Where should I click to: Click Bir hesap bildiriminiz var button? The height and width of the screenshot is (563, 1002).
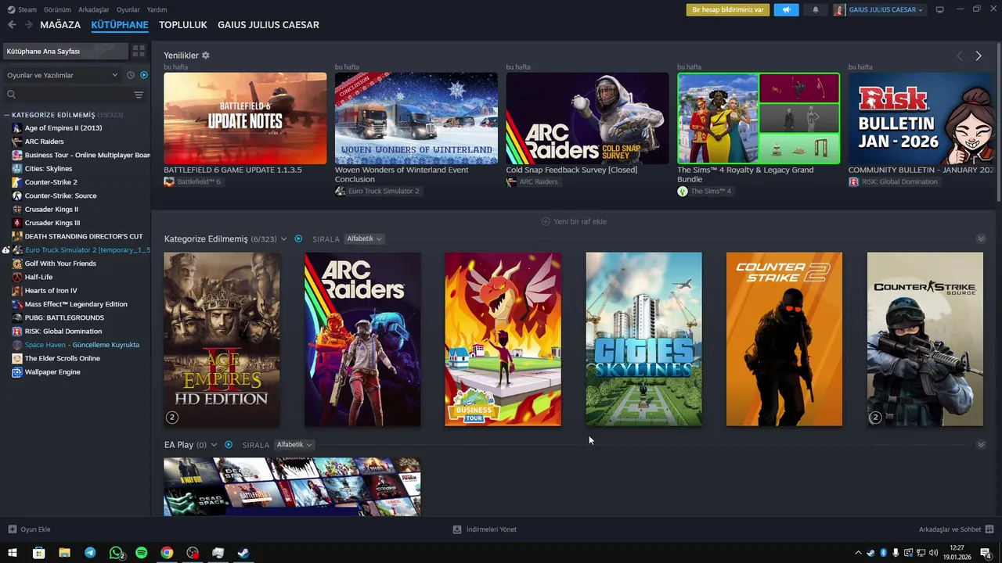tap(728, 9)
